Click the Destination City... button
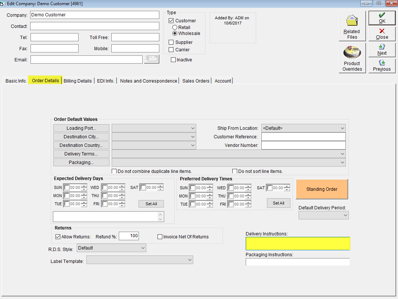Viewport: 398px width, 299px height. (x=81, y=137)
